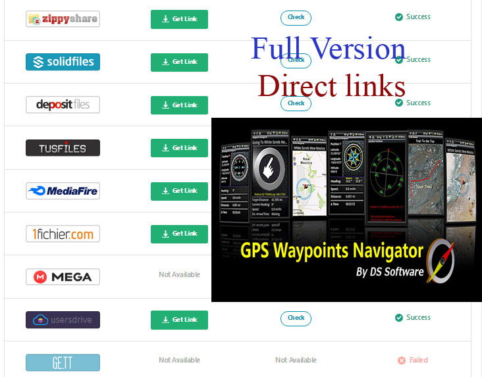482x377 pixels.
Task: Click GE.TT's Not Available download text
Action: 179,360
